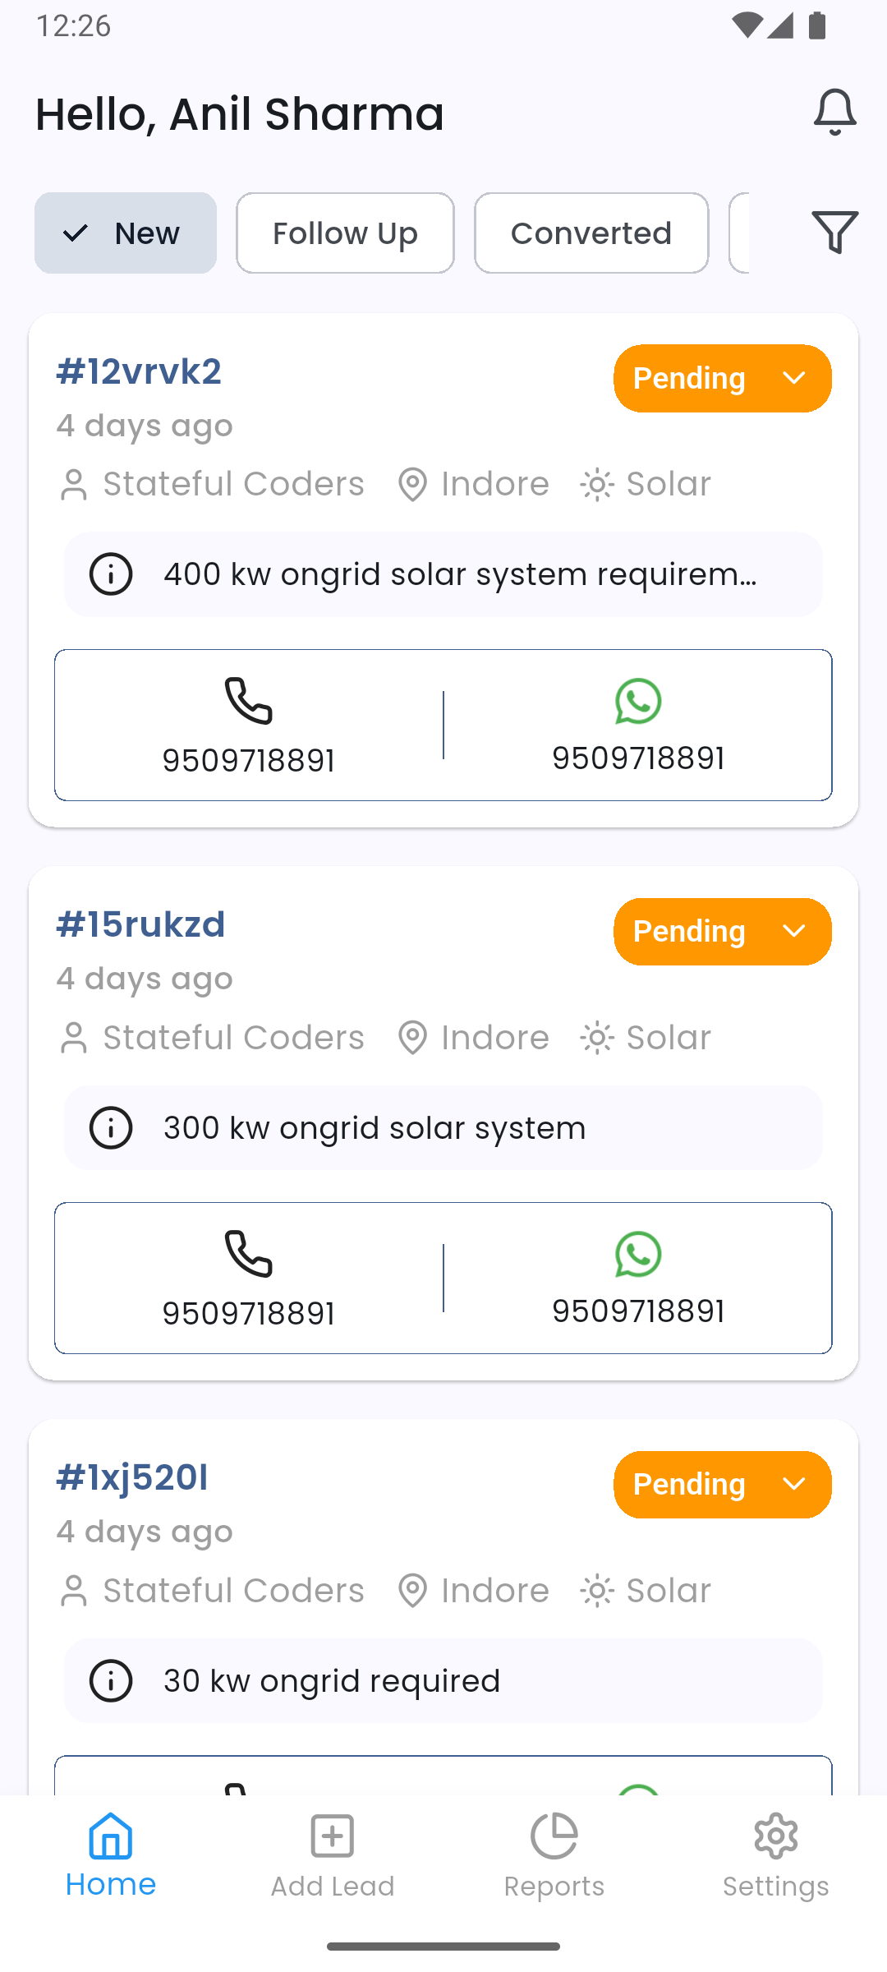This screenshot has height=1972, width=887.
Task: Expand Pending status dropdown for #1xj520l
Action: tap(722, 1485)
